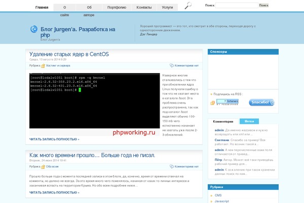Click the terminal screenshot thumbnail

pyautogui.click(x=95, y=105)
